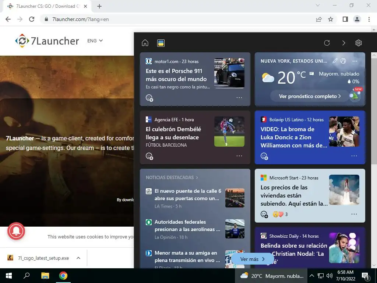Open a new Chrome tab

coord(99,6)
